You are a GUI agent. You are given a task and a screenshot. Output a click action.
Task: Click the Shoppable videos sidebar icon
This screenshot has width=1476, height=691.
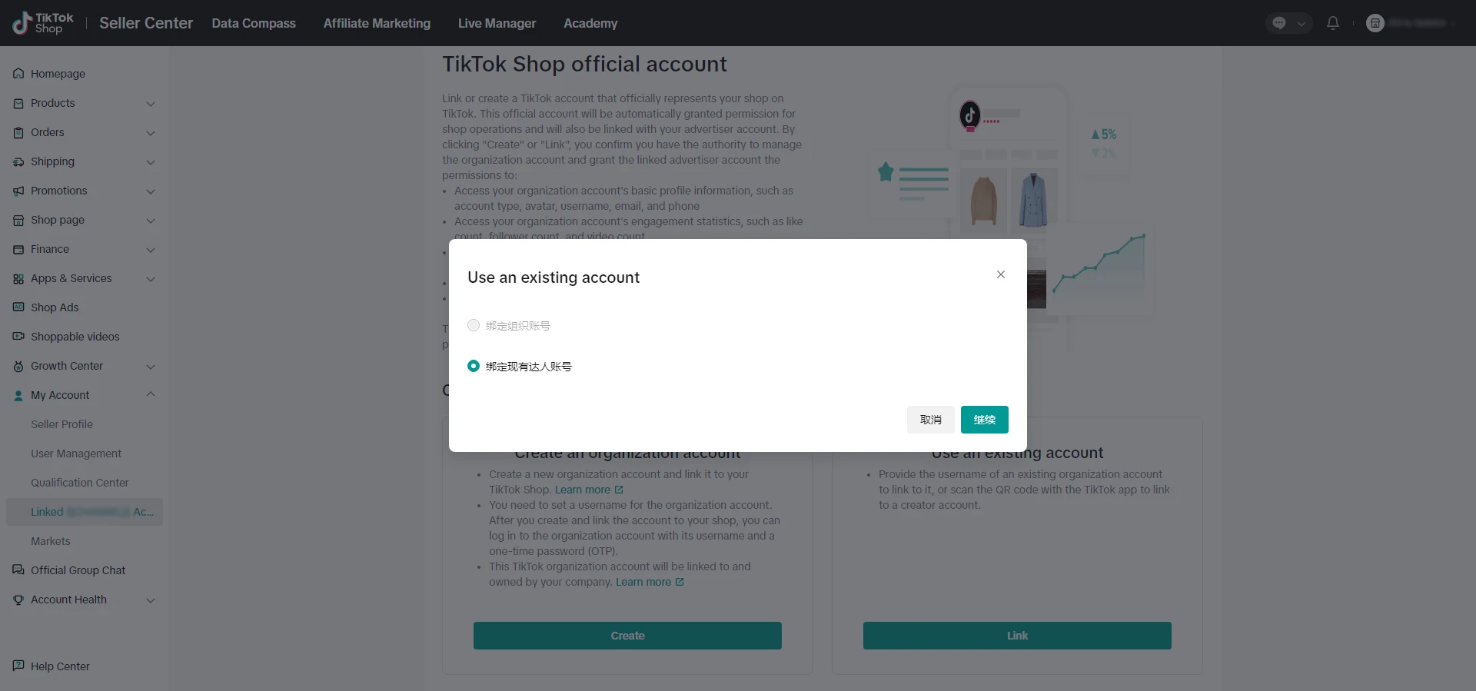pos(18,337)
